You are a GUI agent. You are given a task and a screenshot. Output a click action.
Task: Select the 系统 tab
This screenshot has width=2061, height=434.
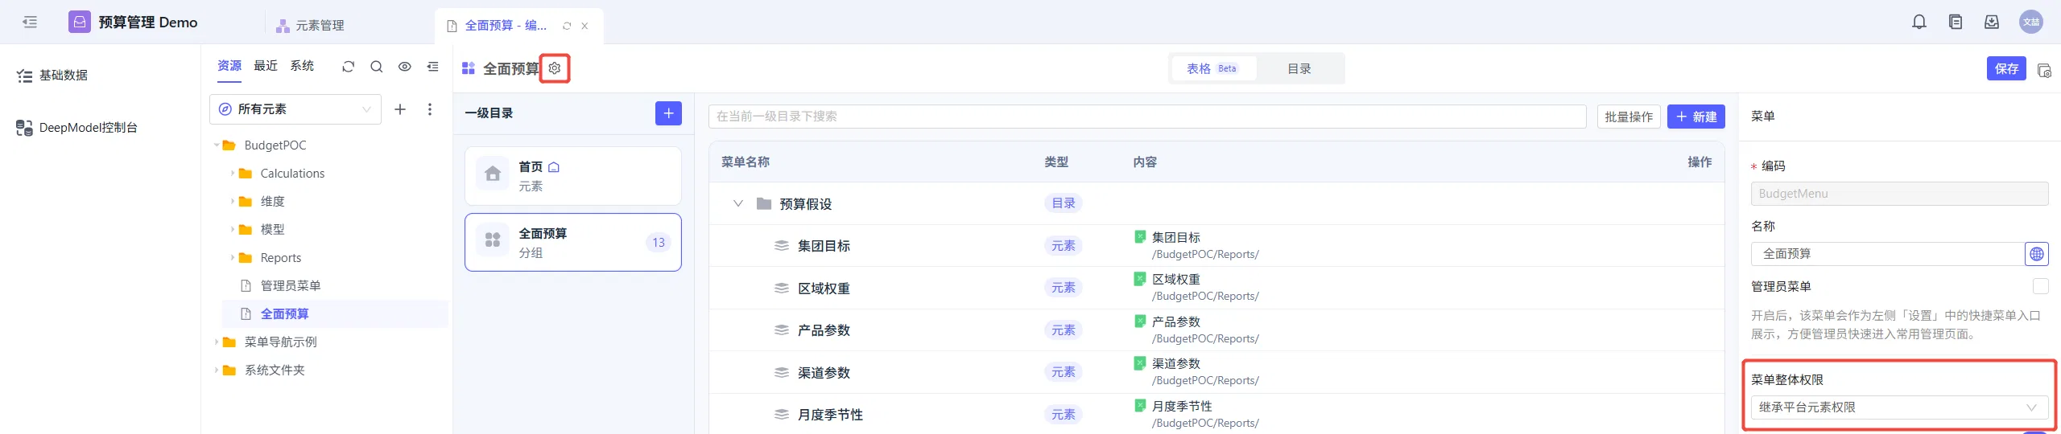(302, 66)
